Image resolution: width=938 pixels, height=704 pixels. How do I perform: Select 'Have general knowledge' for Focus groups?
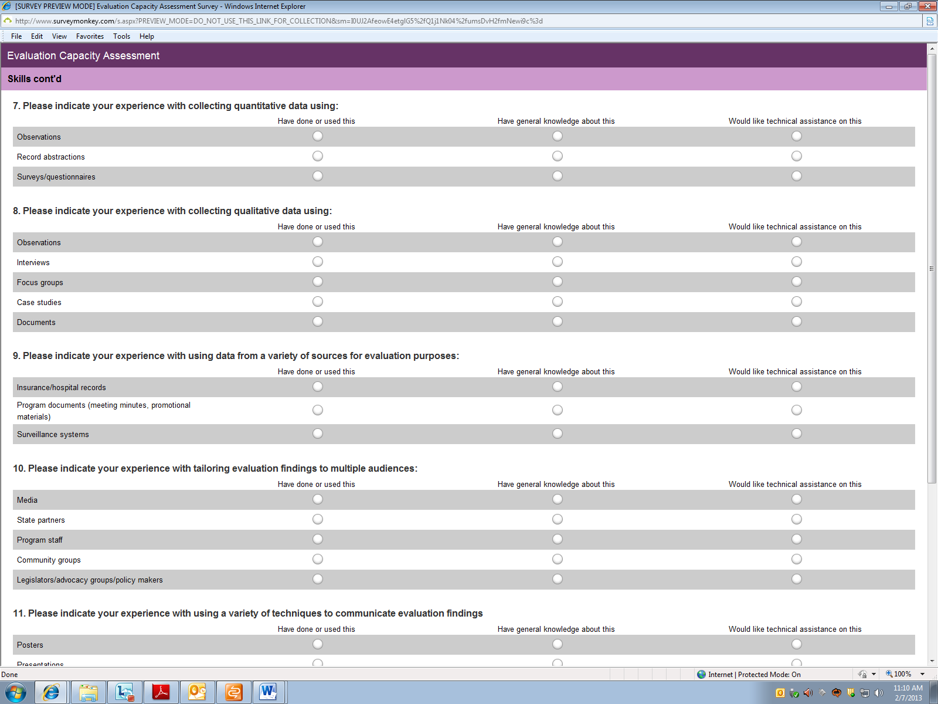(x=558, y=282)
